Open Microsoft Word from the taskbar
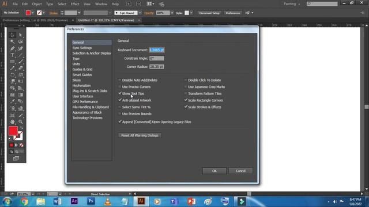Image resolution: width=369 pixels, height=207 pixels. (x=58, y=201)
